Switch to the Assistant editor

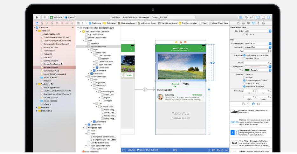tap(246, 17)
